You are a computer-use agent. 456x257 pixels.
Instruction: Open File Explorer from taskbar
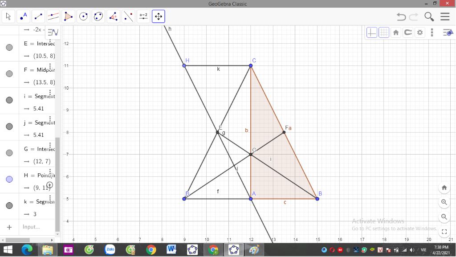coord(48,250)
